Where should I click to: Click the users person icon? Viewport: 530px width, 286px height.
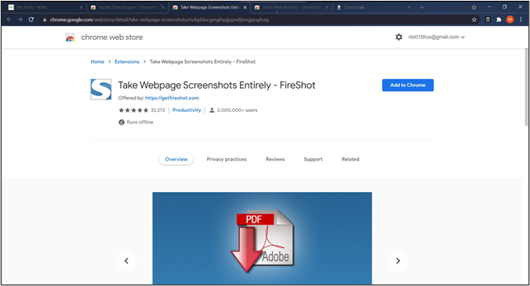pos(212,110)
